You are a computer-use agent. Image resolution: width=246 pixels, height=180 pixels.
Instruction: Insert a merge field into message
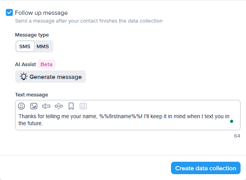click(46, 106)
